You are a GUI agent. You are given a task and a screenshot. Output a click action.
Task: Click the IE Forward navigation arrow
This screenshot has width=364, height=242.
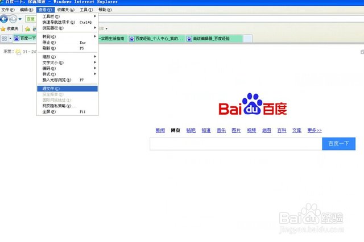pyautogui.click(x=13, y=19)
